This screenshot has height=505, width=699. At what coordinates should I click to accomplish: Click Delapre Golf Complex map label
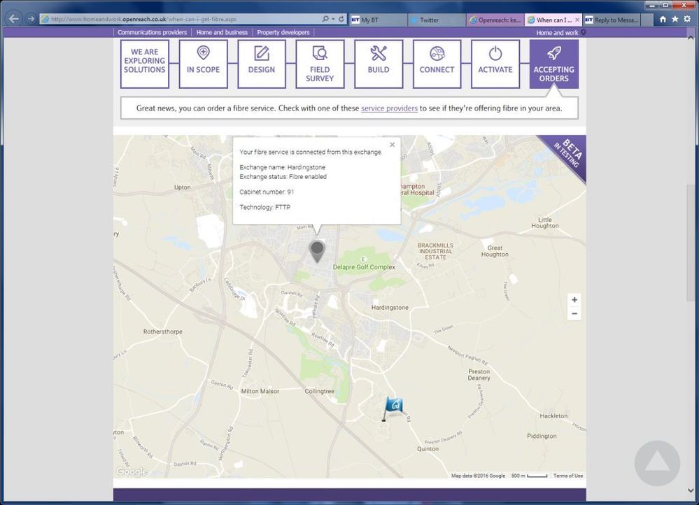pyautogui.click(x=364, y=267)
